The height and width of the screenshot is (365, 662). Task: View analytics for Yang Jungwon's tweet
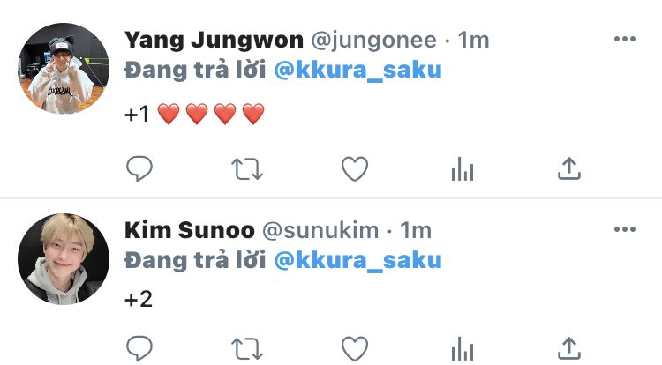click(x=463, y=169)
